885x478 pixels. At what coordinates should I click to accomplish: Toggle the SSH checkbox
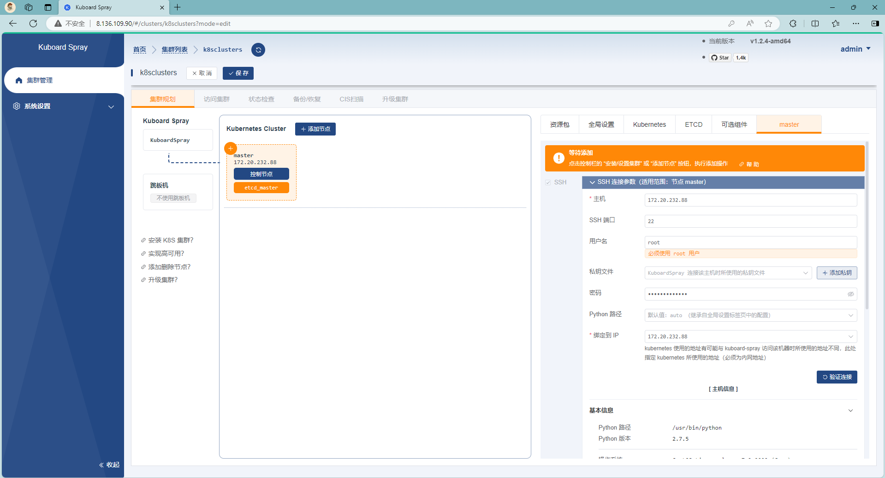point(548,183)
